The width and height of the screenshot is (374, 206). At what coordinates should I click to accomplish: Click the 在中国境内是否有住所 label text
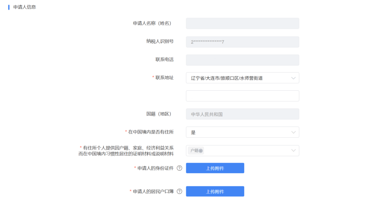(x=151, y=132)
